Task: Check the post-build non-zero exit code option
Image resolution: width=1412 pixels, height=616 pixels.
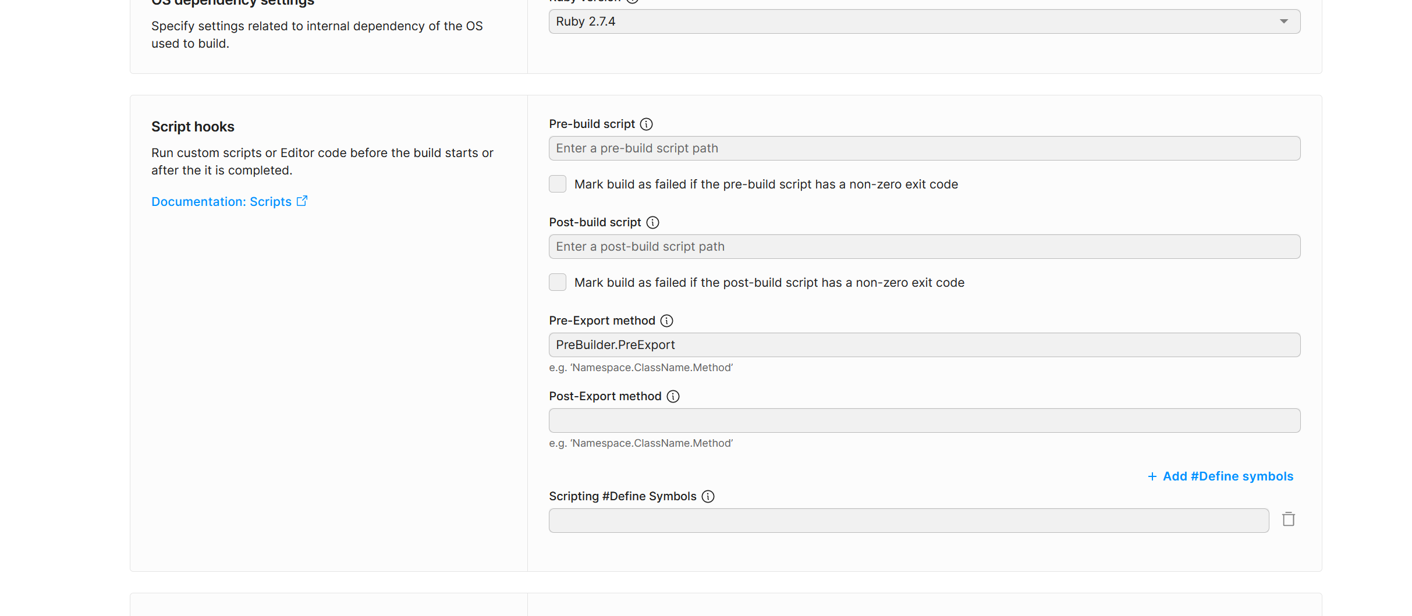Action: point(557,282)
